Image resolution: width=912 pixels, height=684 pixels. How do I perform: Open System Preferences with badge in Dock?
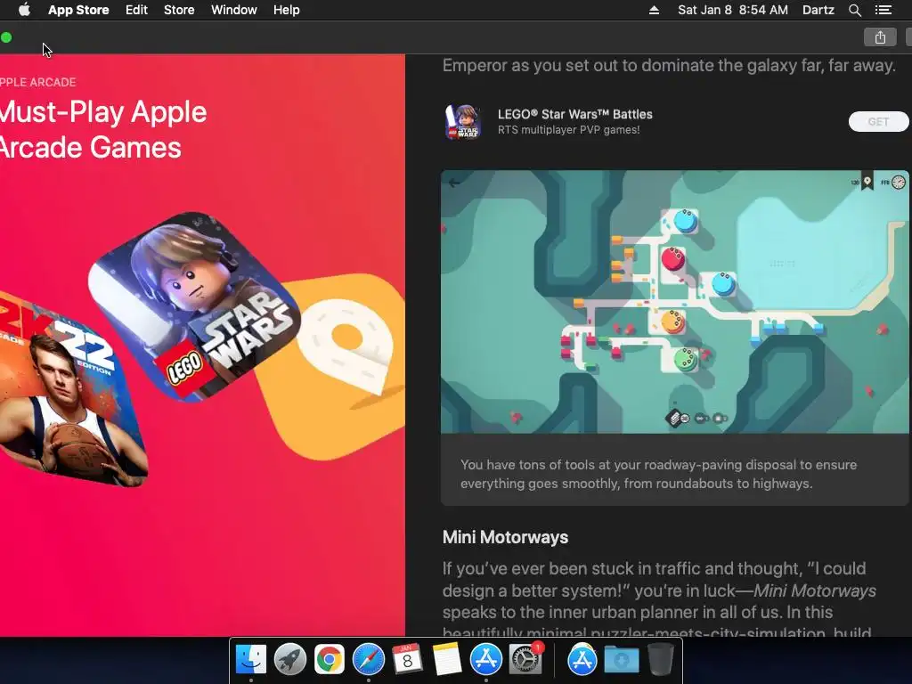525,659
